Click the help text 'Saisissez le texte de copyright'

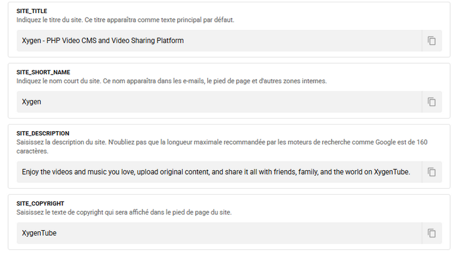(x=124, y=212)
